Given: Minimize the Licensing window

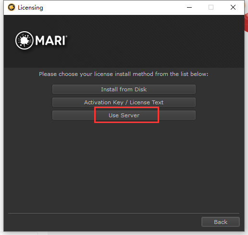Looking at the screenshot, I should [189, 7].
